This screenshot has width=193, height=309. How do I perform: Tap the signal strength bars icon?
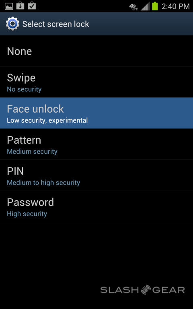click(145, 6)
